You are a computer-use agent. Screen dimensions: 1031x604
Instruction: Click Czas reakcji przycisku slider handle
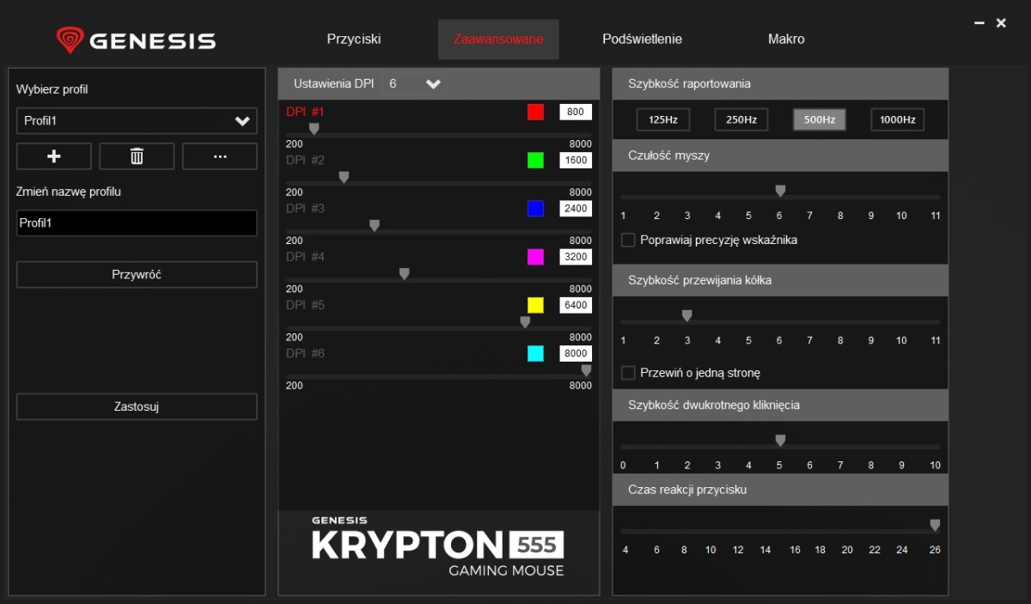[936, 525]
